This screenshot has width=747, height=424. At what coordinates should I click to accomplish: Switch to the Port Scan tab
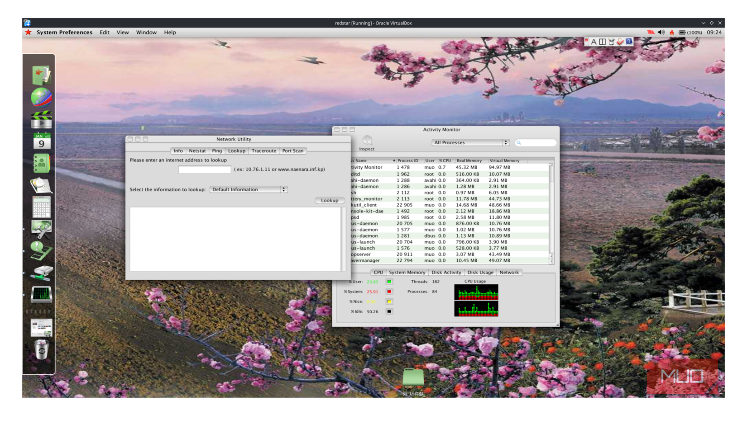tap(293, 151)
